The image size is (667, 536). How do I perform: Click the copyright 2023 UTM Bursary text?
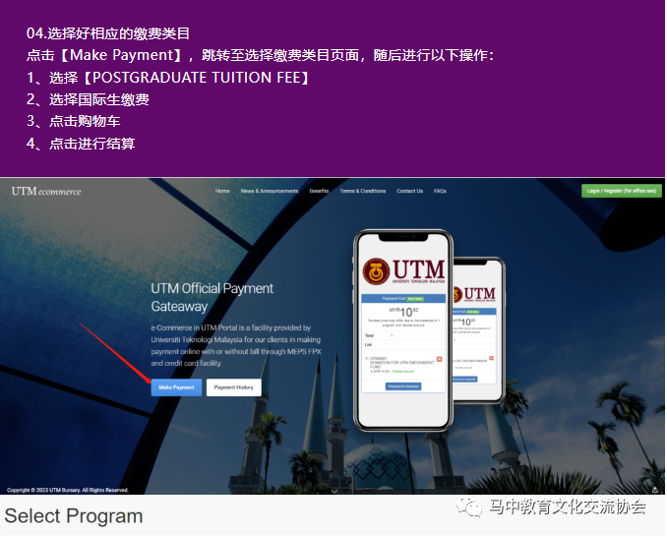pos(68,490)
